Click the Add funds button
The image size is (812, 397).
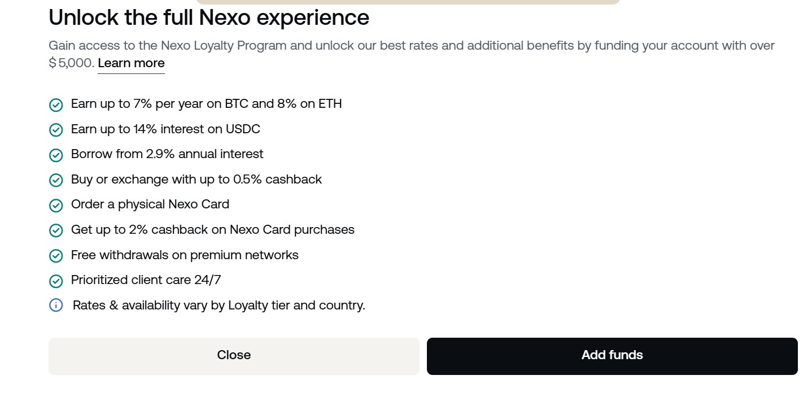coord(612,355)
